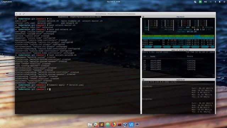The height and width of the screenshot is (128, 227).
Task: Click the htop pane group icon
Action: click(143, 17)
